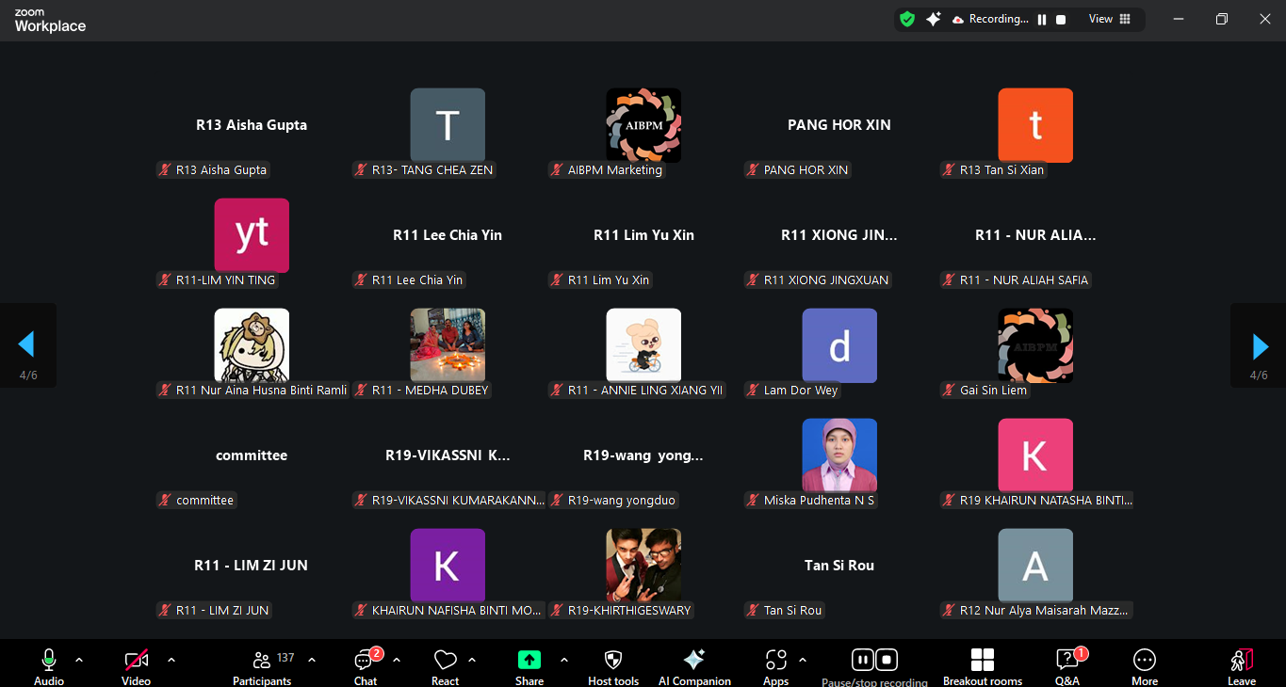
Task: Open the Participants panel
Action: point(262,666)
